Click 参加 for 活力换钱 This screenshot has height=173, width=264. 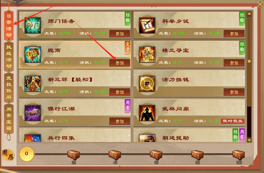click(x=234, y=92)
